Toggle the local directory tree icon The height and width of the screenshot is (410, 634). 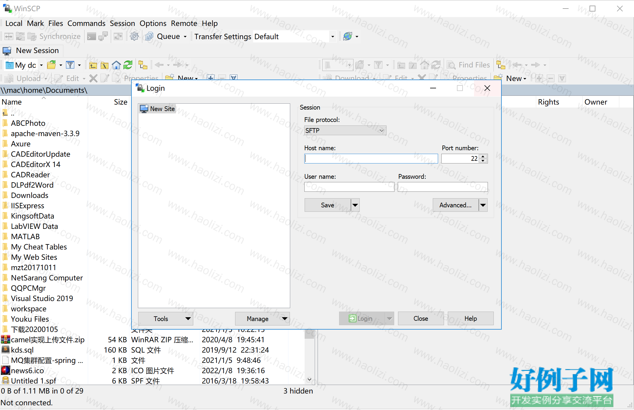[x=143, y=65]
